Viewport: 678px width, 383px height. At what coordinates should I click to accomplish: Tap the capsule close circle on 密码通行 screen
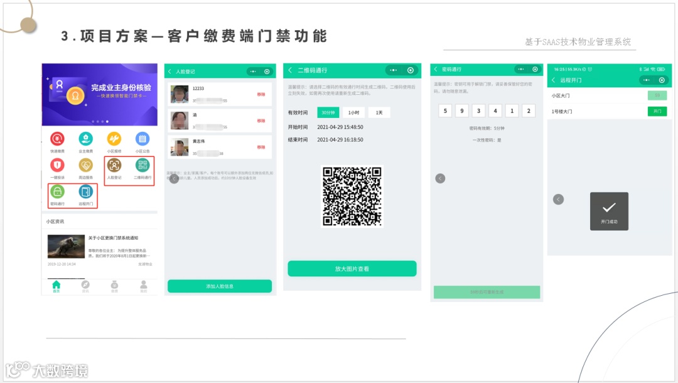point(535,69)
